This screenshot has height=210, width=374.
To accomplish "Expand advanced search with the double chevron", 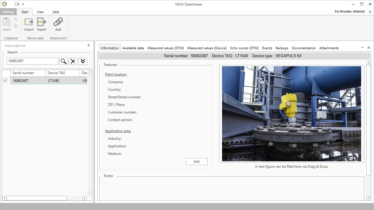I will coord(83,61).
